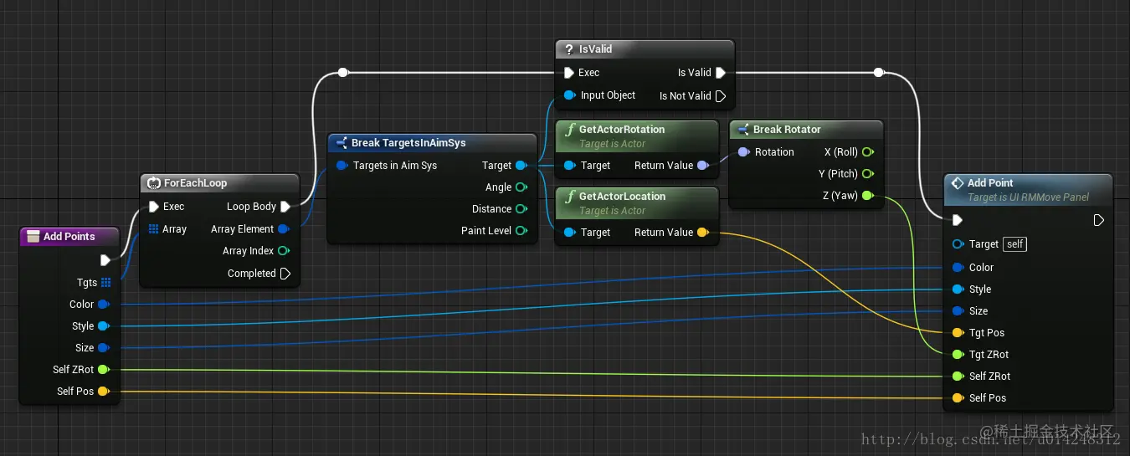Click the Target output pin on Break TargetsInAimSys

pos(521,166)
